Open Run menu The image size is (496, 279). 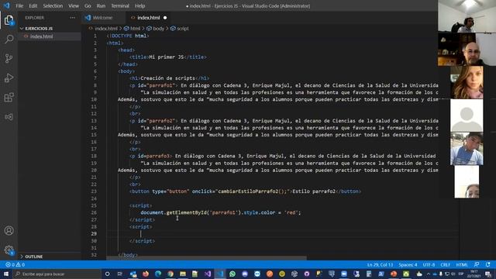click(x=101, y=5)
